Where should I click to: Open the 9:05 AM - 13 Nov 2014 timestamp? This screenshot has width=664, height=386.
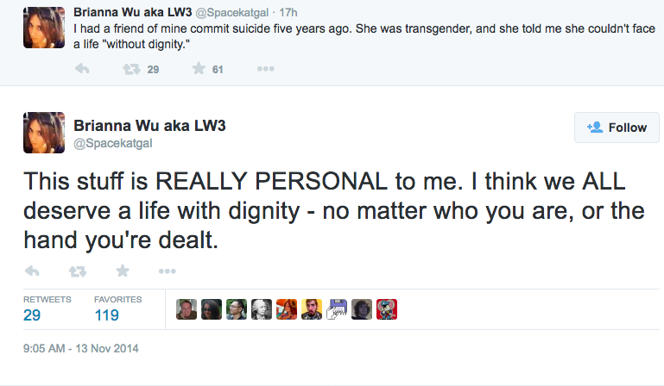click(x=81, y=348)
